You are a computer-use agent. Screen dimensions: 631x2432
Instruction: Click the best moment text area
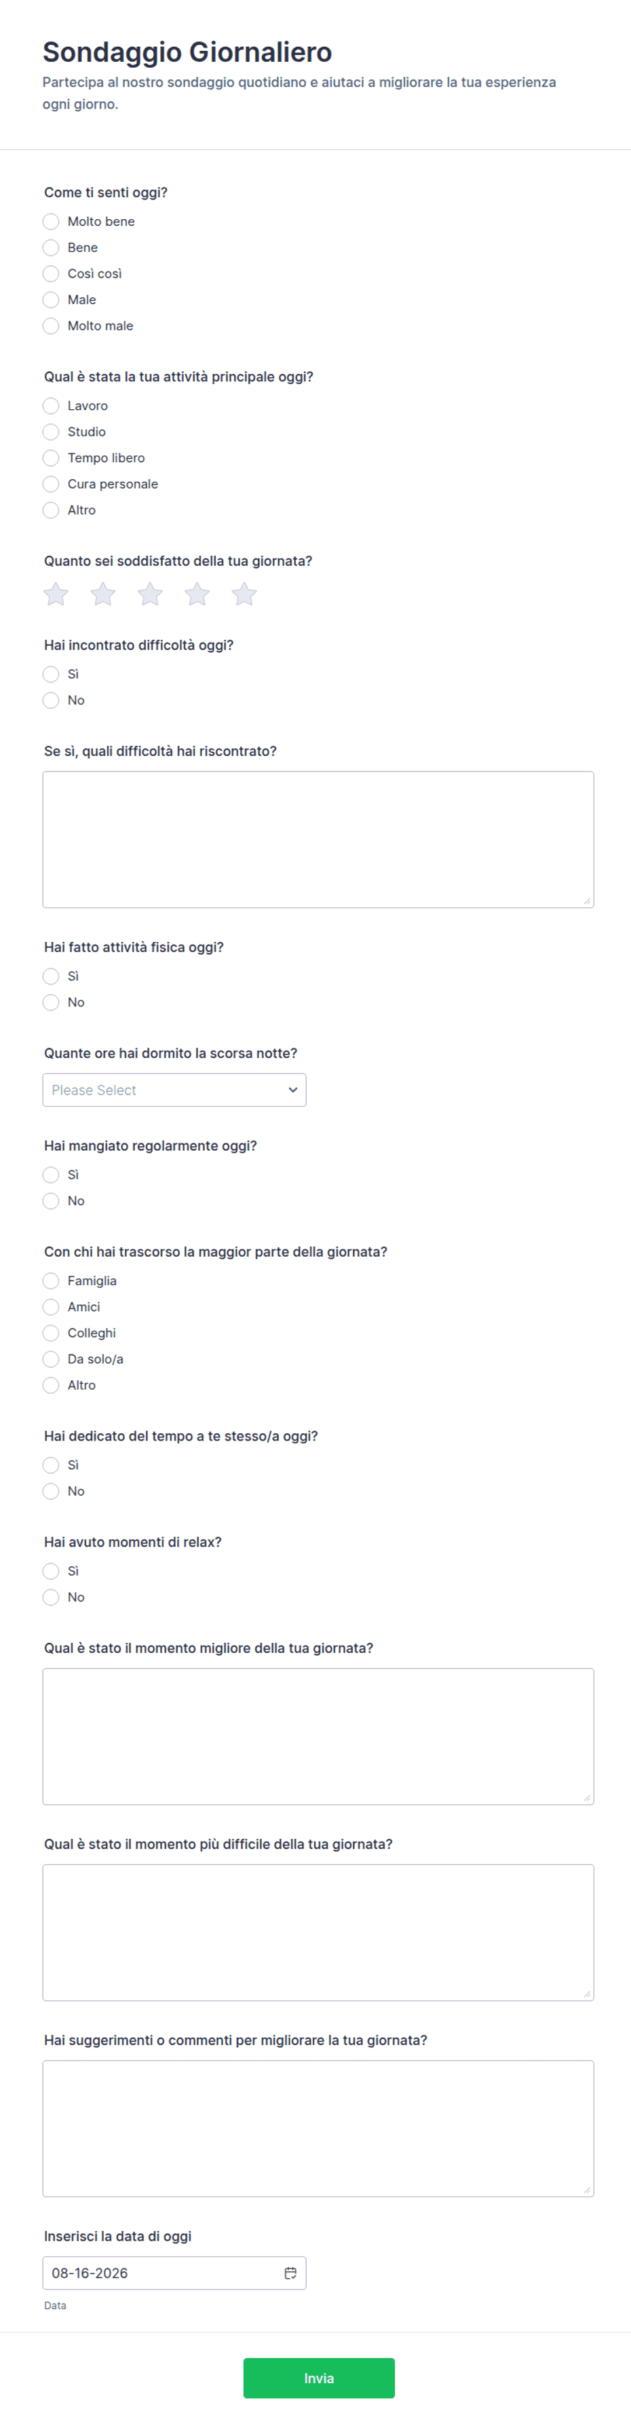[x=318, y=1736]
